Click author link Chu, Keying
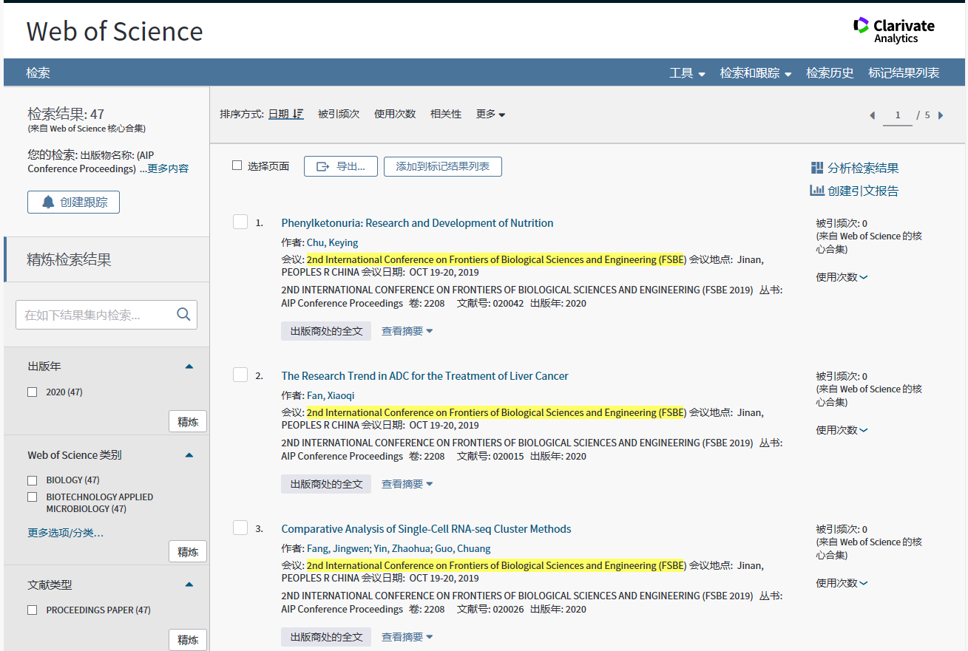Screen dimensions: 968x651 (332, 242)
